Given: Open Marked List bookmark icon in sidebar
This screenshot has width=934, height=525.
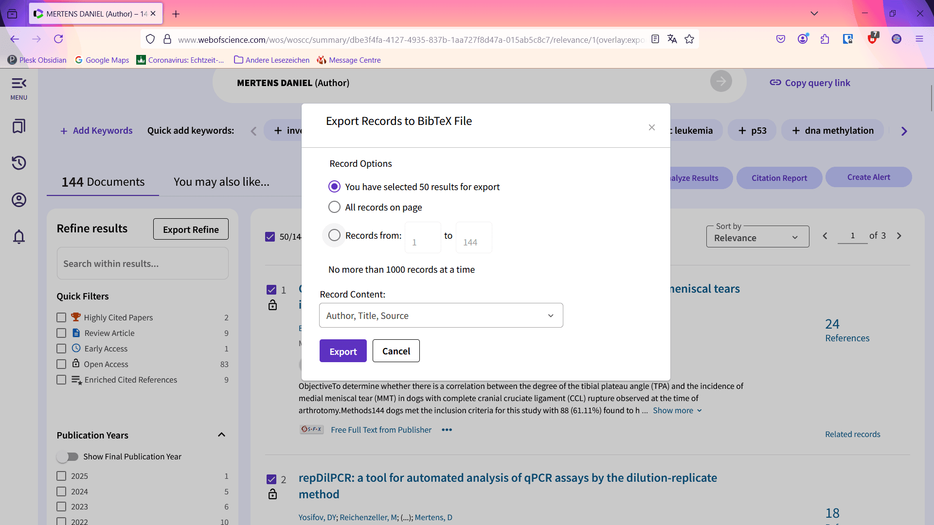Looking at the screenshot, I should pyautogui.click(x=19, y=126).
